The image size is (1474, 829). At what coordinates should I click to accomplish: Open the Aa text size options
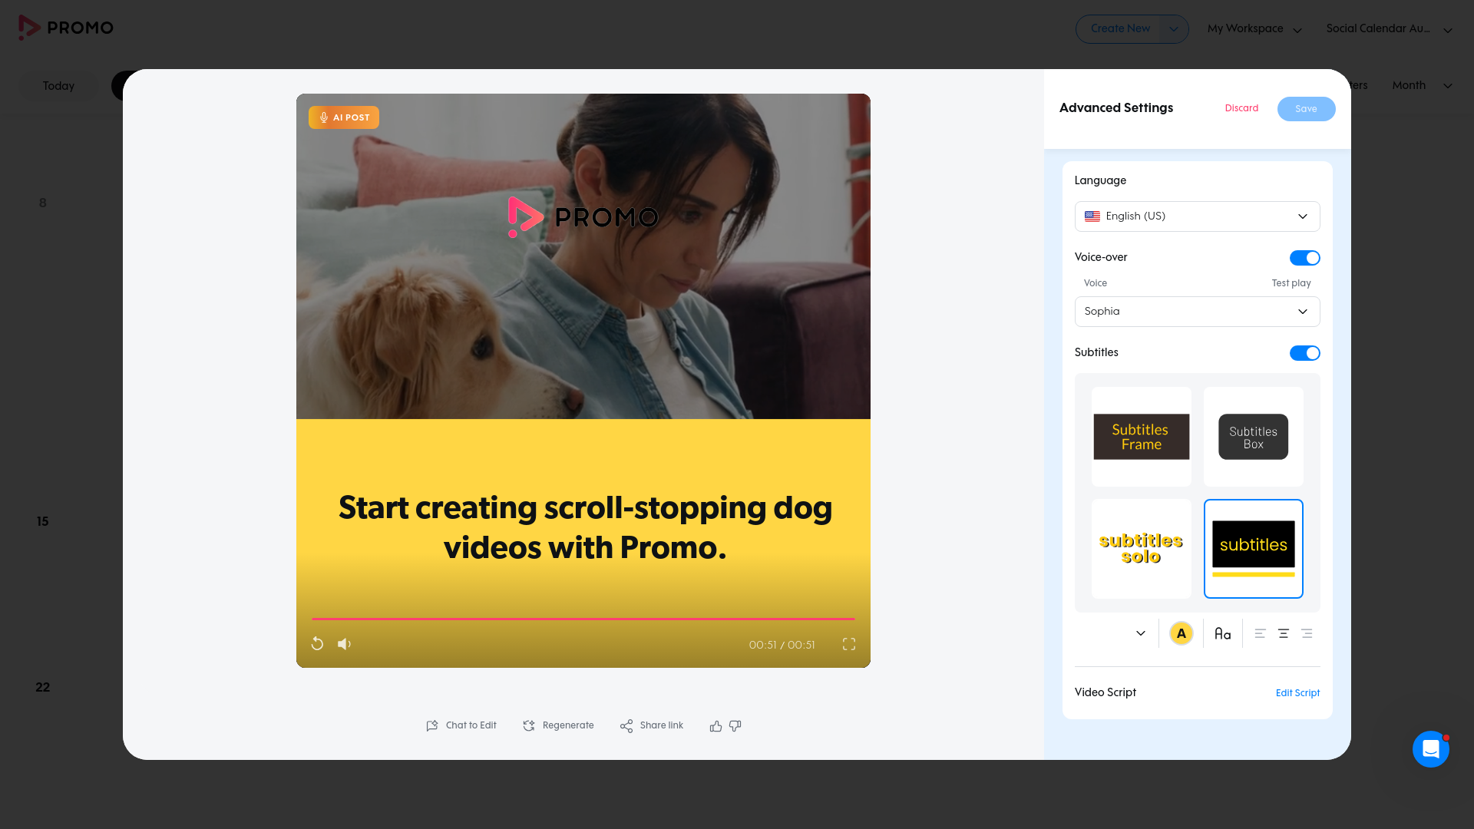click(1223, 633)
